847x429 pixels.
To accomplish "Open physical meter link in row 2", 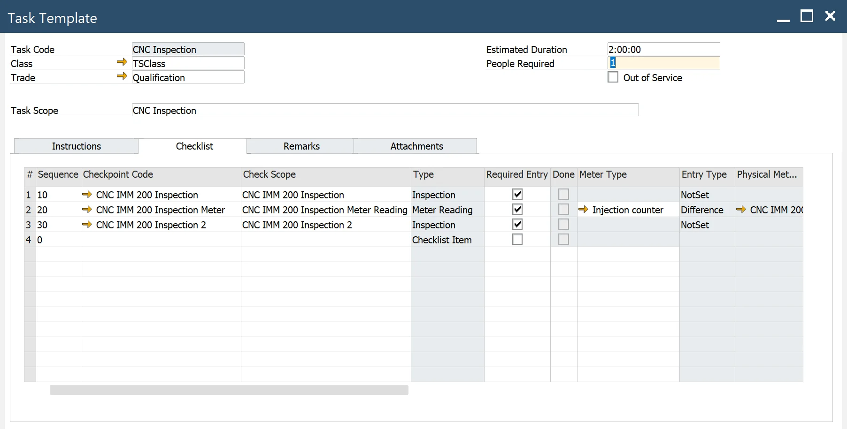I will [742, 210].
